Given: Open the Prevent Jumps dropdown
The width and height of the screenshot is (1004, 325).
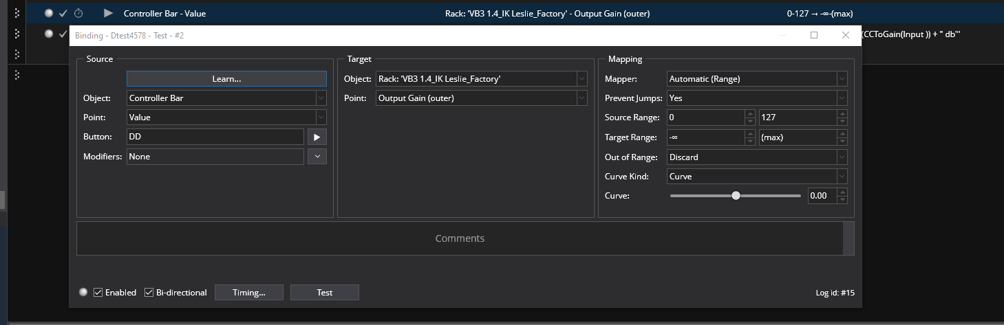Looking at the screenshot, I should [757, 98].
